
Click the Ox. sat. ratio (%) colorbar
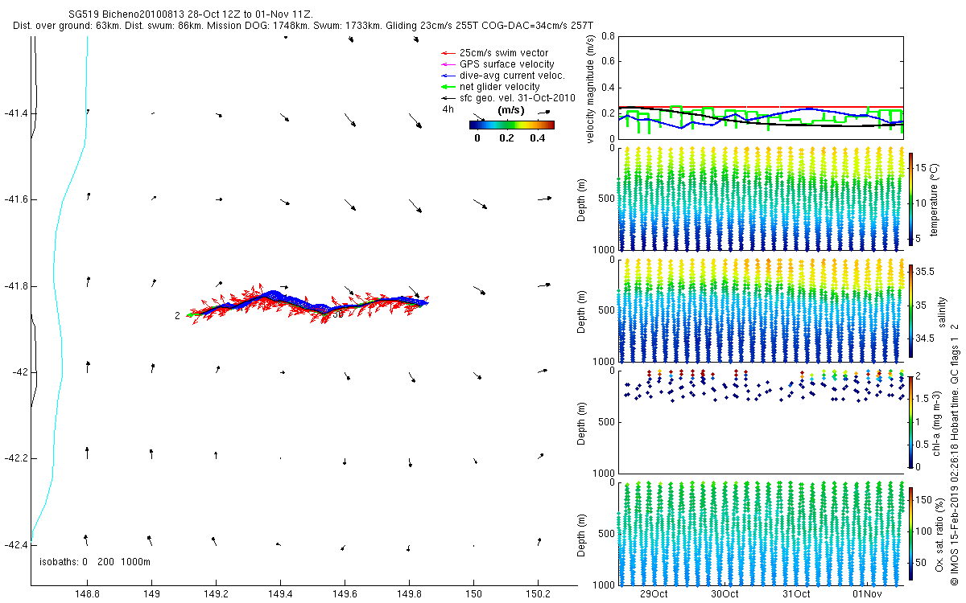pos(910,533)
